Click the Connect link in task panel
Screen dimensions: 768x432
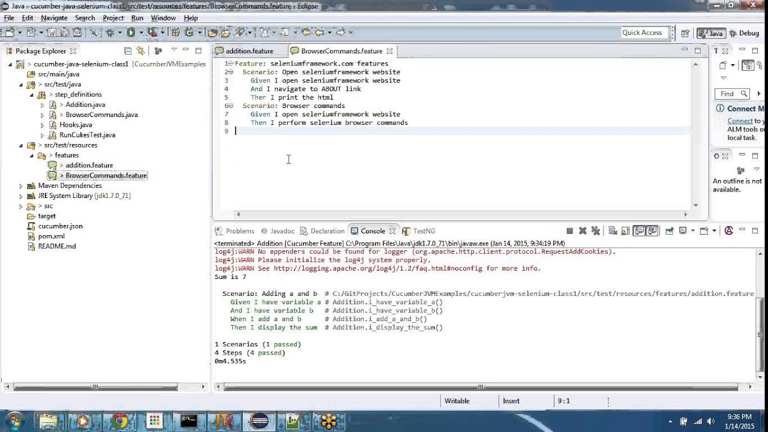(x=740, y=121)
